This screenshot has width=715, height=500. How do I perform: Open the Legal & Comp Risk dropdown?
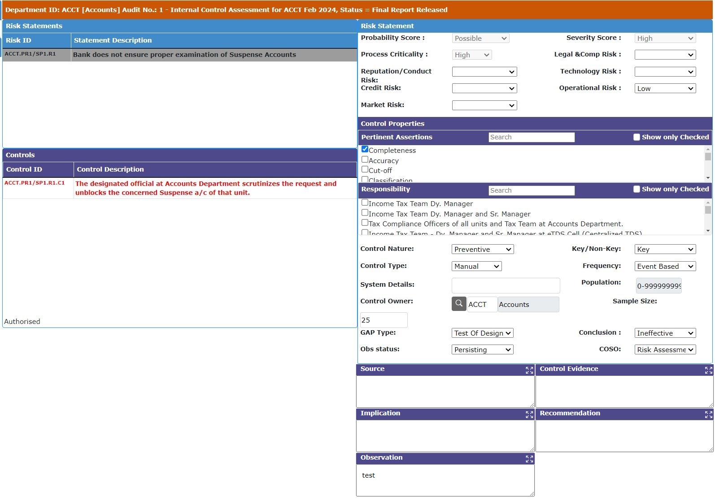tap(665, 55)
